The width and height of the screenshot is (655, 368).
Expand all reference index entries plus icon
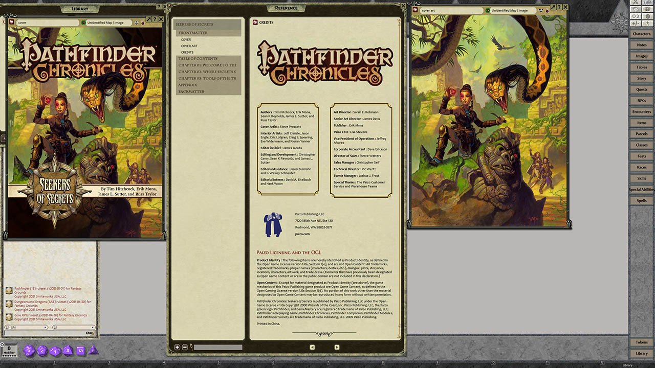click(x=177, y=347)
